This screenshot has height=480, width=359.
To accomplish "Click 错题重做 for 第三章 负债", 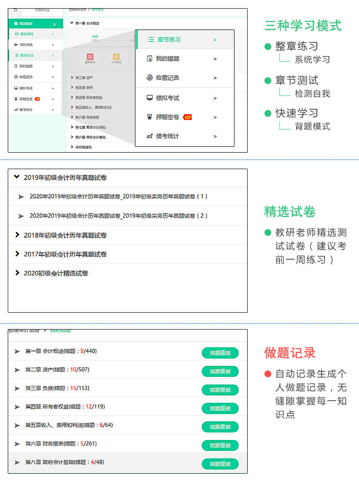I will [220, 390].
